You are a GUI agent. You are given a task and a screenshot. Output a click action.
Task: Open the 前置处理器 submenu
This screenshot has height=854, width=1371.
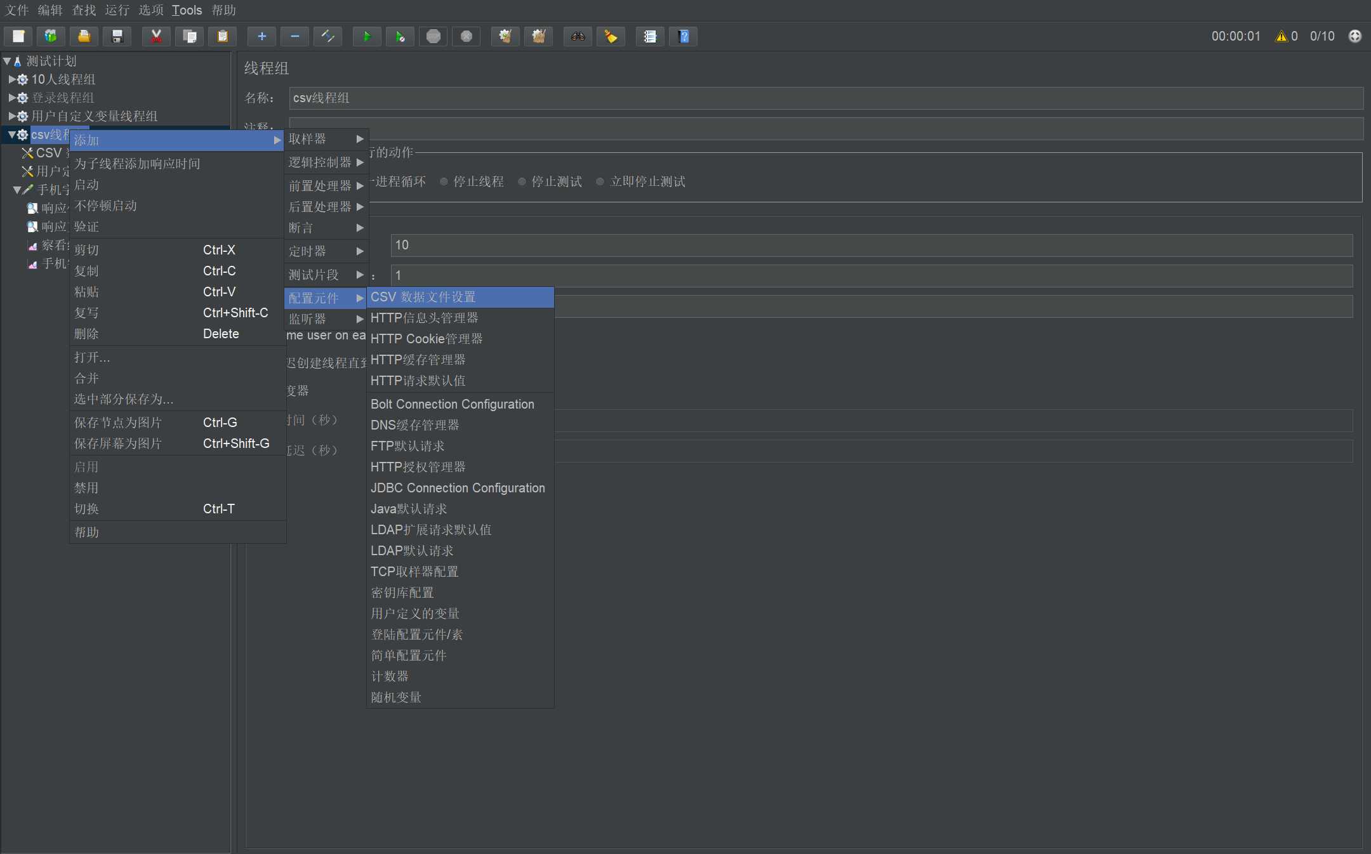[x=326, y=186]
